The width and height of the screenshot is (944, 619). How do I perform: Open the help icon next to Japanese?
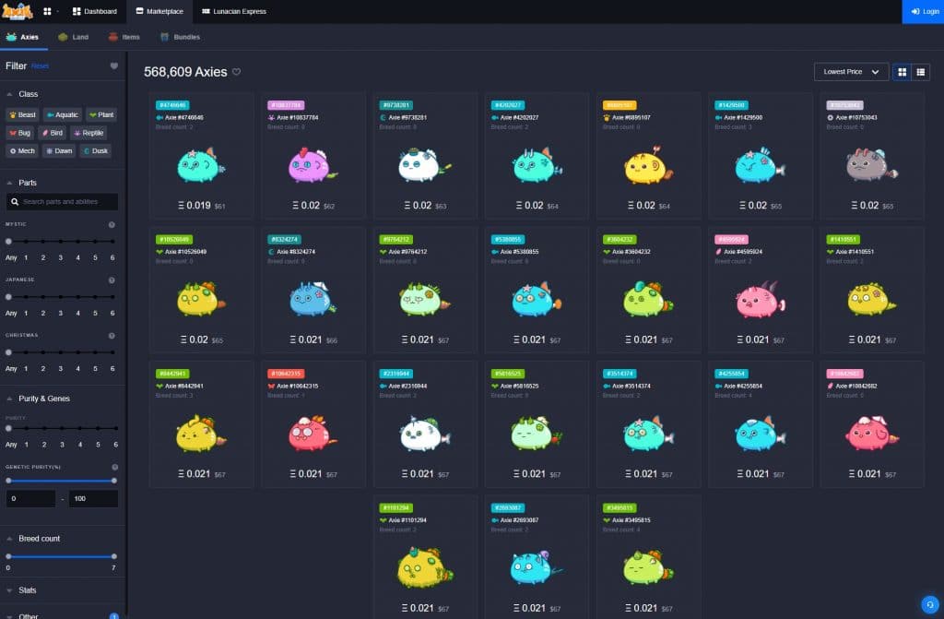(x=112, y=280)
